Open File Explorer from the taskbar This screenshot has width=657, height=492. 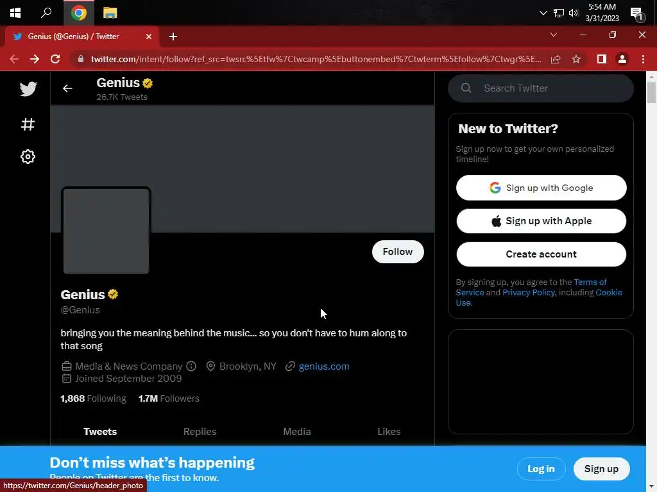click(110, 13)
